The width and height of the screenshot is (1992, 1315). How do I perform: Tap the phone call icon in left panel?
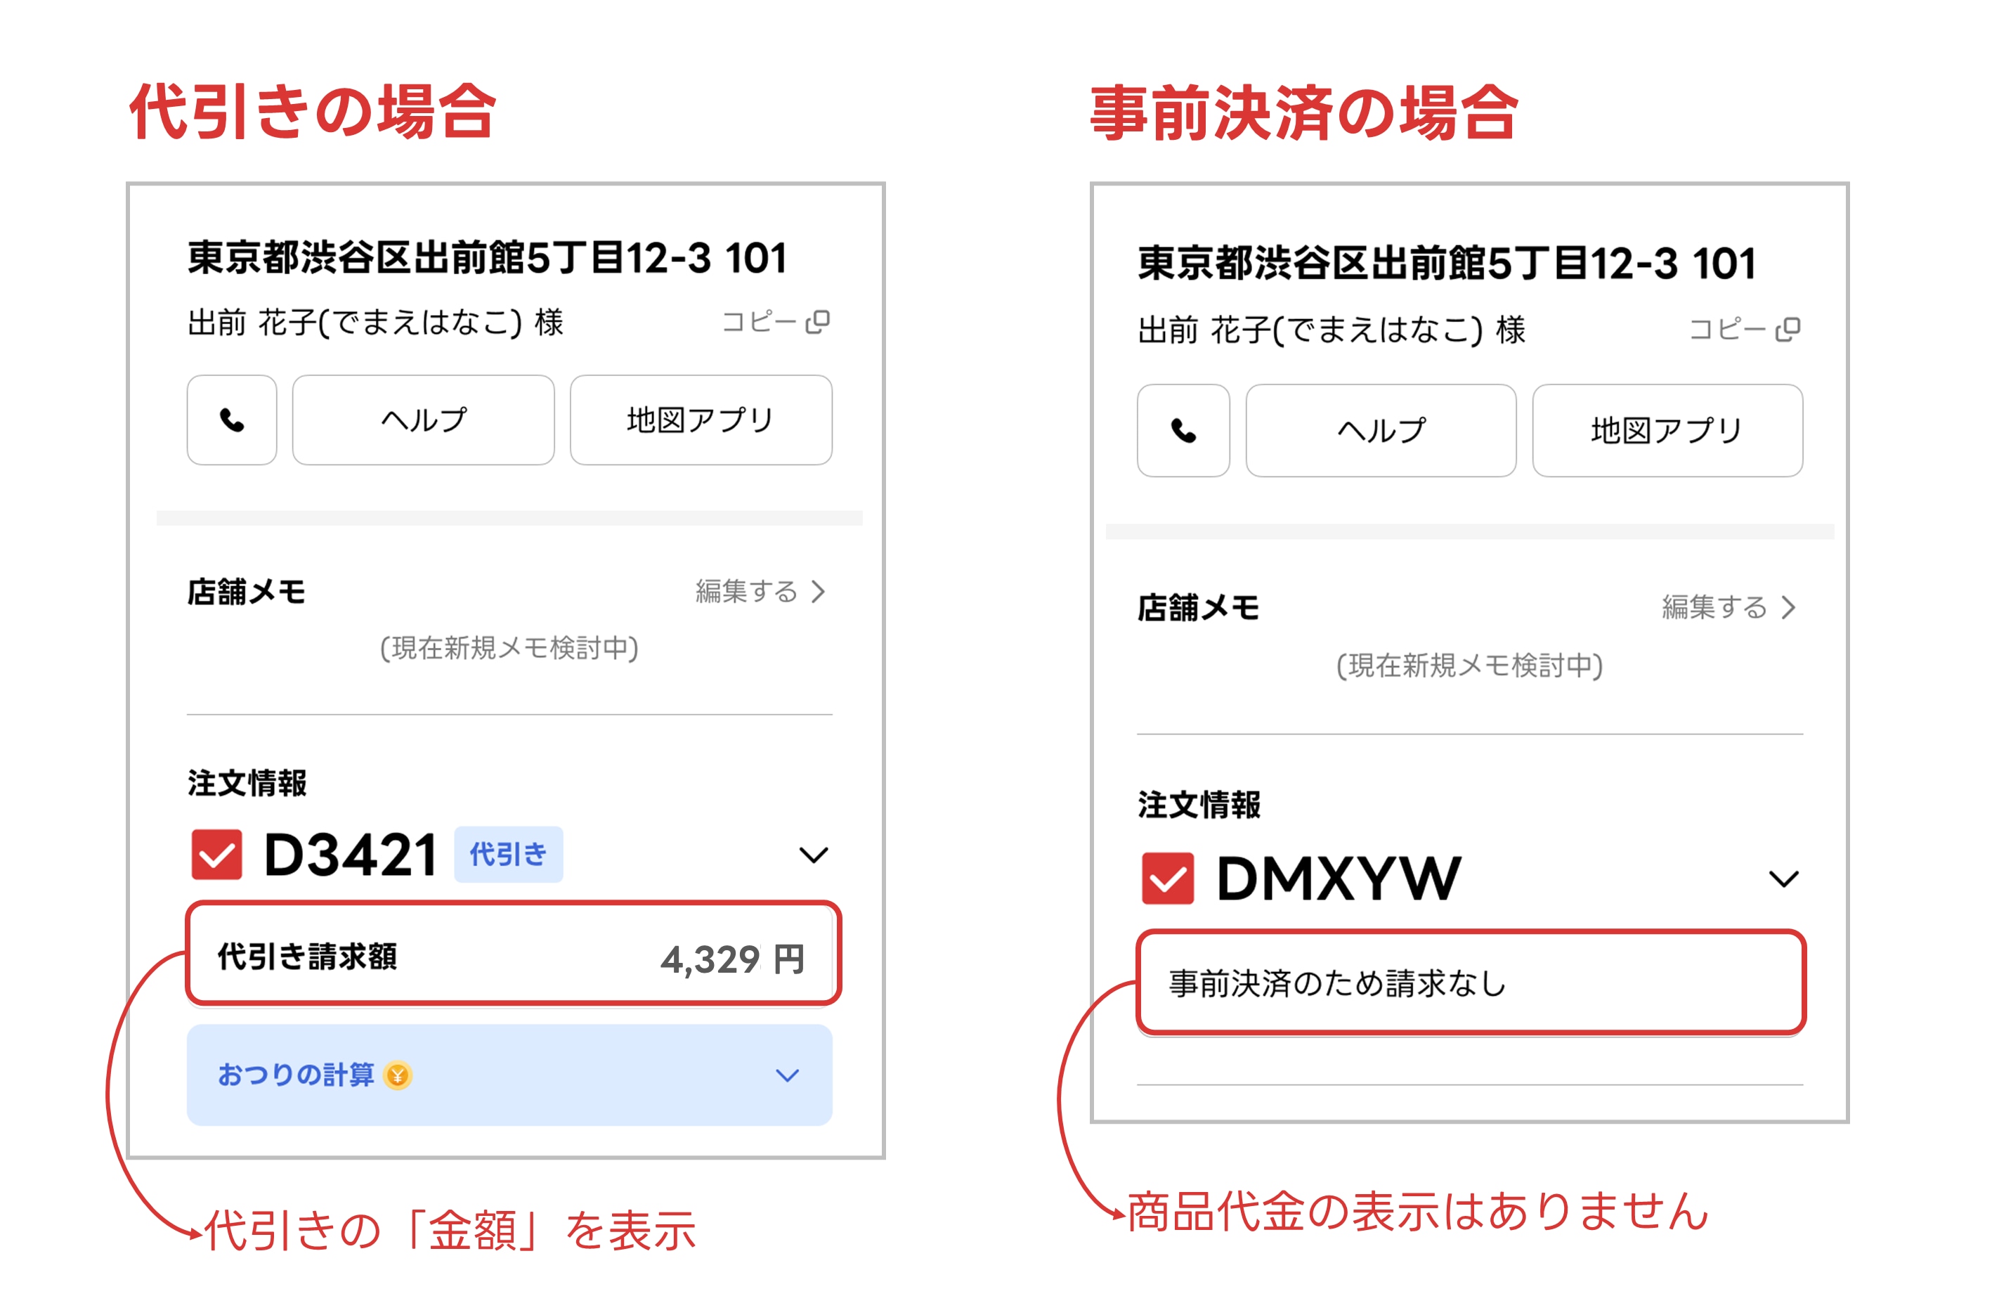coord(231,420)
